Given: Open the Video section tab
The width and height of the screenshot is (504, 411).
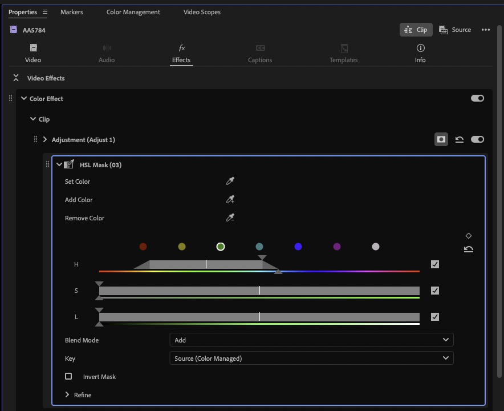Looking at the screenshot, I should [33, 54].
